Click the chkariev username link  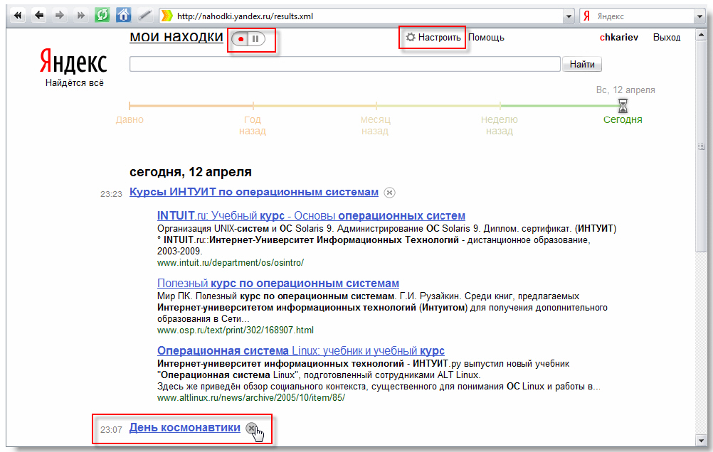(619, 37)
